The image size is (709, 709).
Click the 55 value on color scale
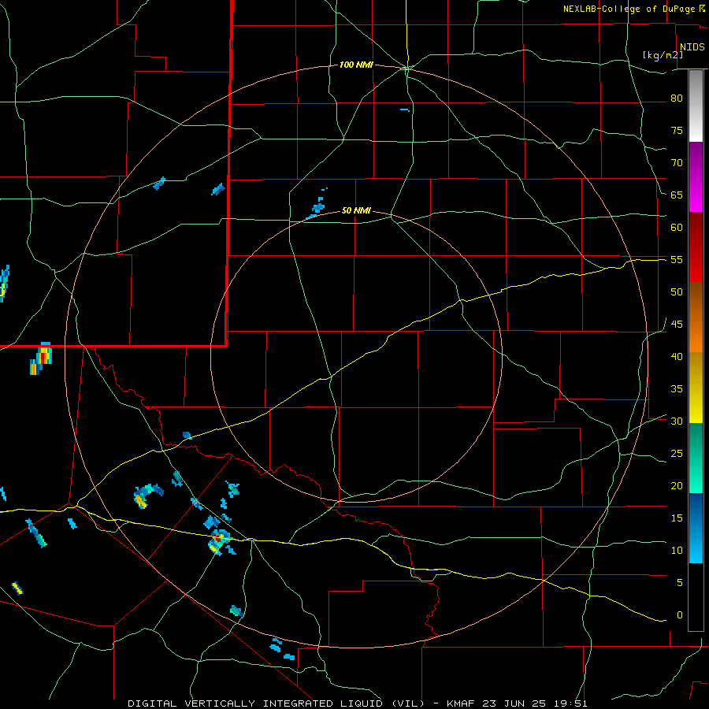pyautogui.click(x=677, y=260)
